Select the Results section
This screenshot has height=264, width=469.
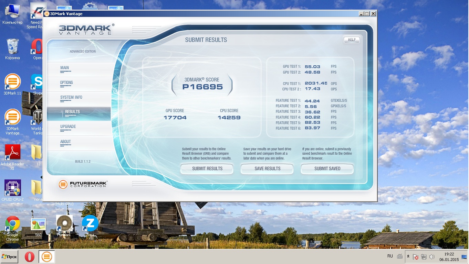[79, 113]
